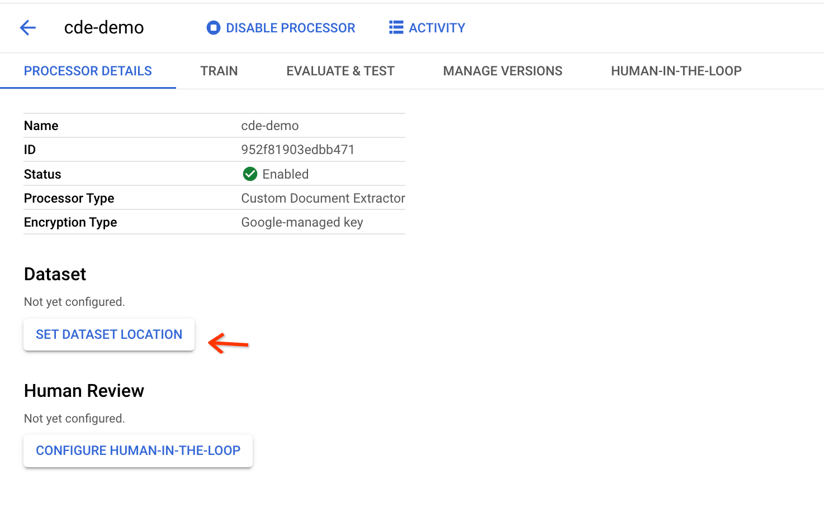Go back using the left arrow icon
Screen dimensions: 824x518
click(27, 27)
